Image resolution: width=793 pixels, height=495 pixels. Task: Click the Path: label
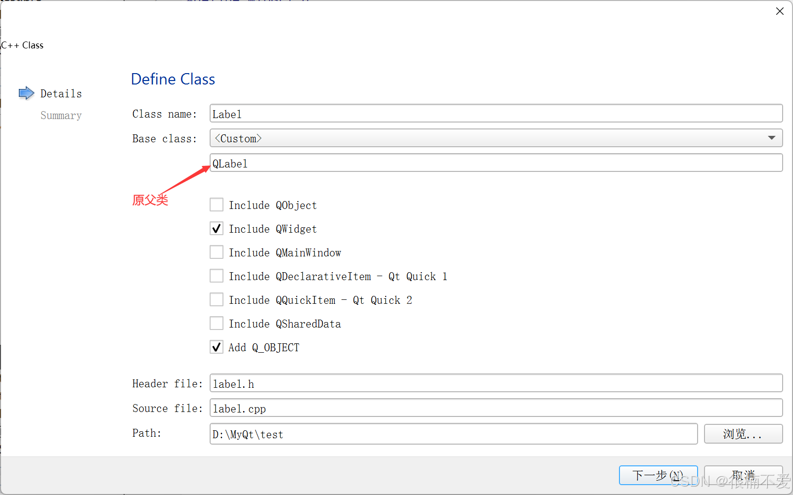click(147, 433)
